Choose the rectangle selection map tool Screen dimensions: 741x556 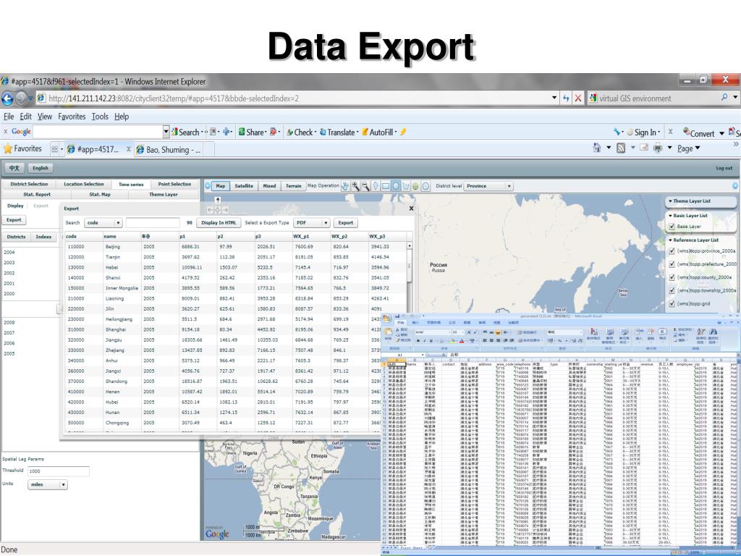coord(386,186)
